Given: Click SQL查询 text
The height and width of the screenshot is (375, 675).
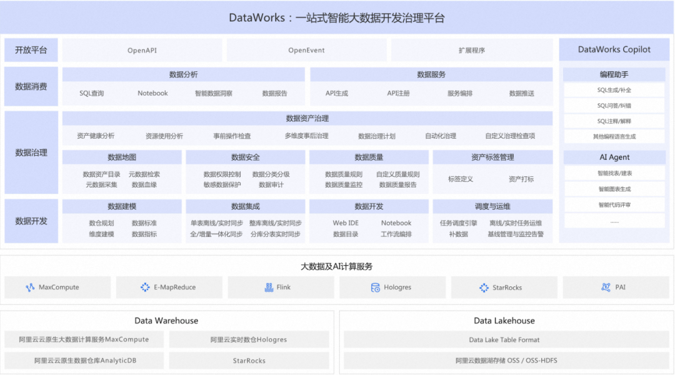Looking at the screenshot, I should coord(92,93).
